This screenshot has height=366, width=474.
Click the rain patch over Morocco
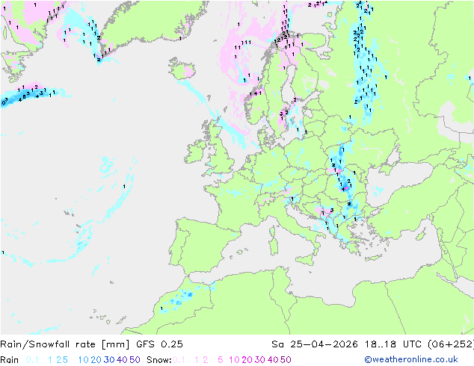click(182, 298)
